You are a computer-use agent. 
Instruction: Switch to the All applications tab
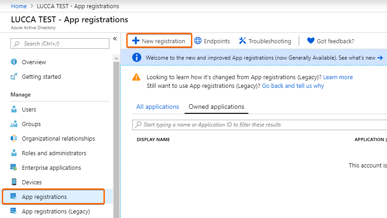pyautogui.click(x=157, y=106)
